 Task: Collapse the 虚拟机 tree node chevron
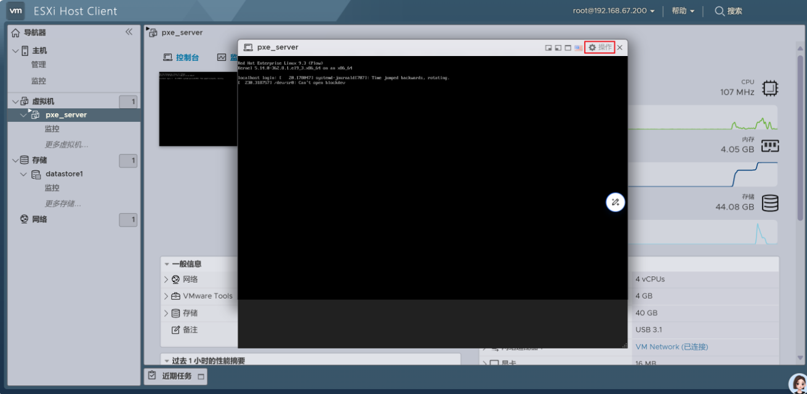pyautogui.click(x=15, y=102)
